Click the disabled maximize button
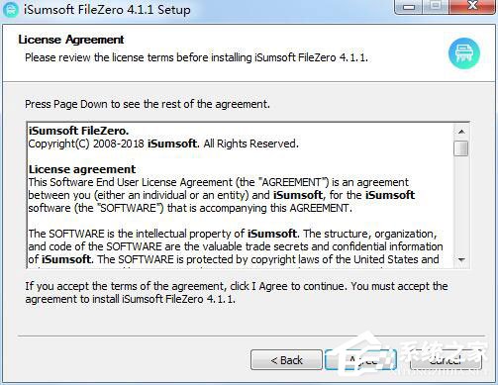Viewport: 498px width, 385px height. [436, 7]
